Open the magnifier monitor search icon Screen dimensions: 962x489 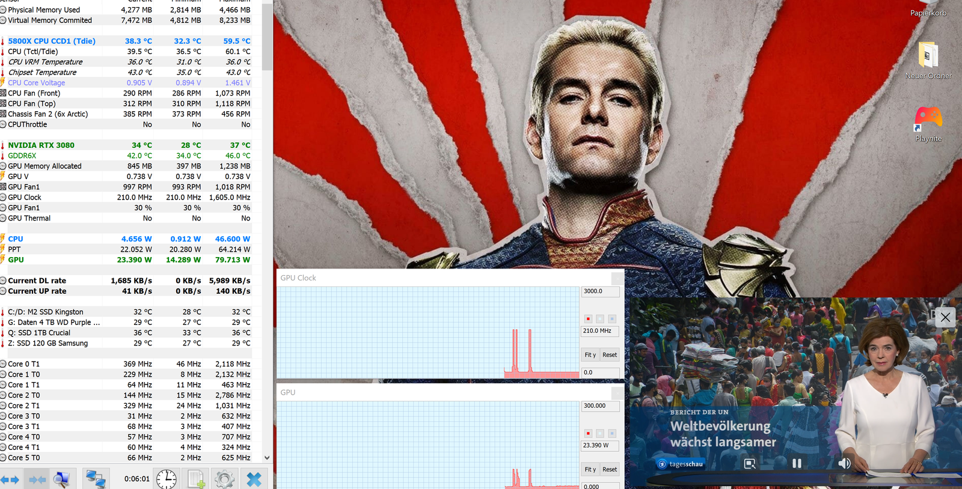click(x=62, y=479)
